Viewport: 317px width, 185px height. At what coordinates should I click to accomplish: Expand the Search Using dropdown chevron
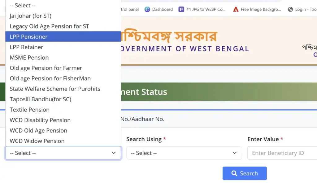click(x=235, y=153)
